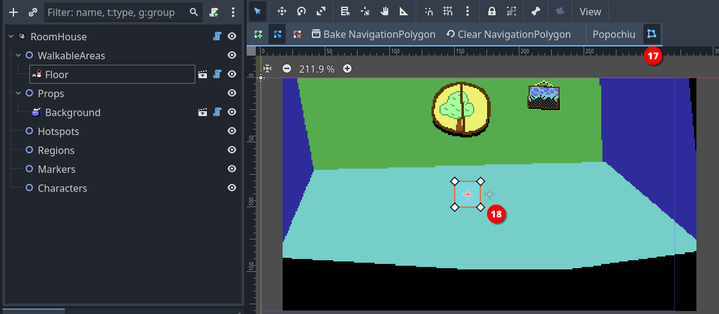Viewport: 719px width, 314px height.
Task: Select the Floor node
Action: (x=57, y=75)
